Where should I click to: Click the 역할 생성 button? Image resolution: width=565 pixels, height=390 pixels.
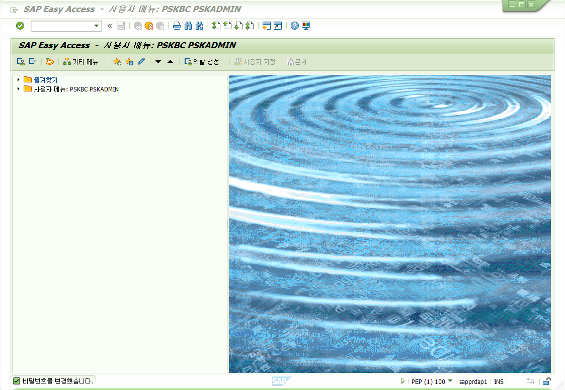click(x=202, y=62)
